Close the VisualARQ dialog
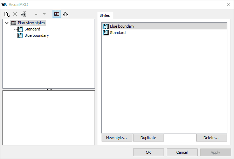 228,5
